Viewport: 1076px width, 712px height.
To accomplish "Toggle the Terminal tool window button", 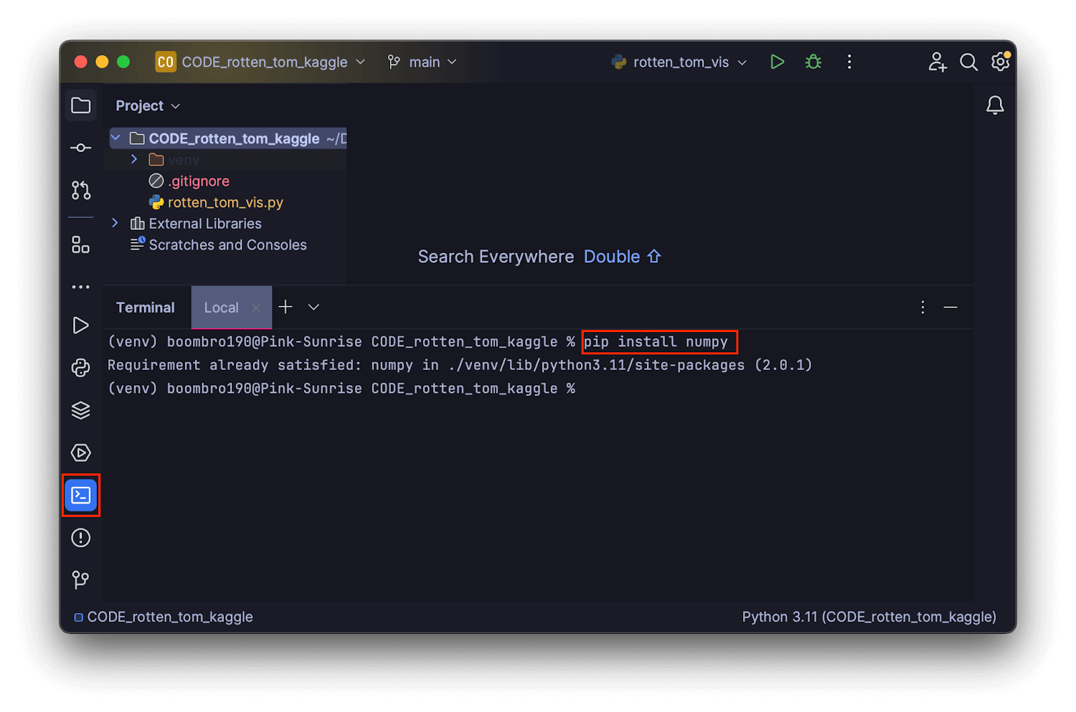I will [81, 496].
